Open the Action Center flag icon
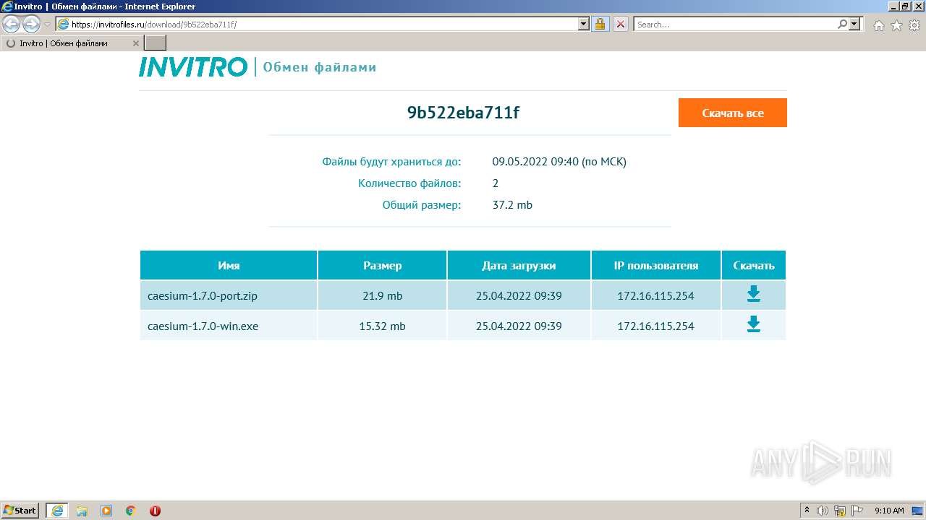This screenshot has height=520, width=926. (857, 511)
